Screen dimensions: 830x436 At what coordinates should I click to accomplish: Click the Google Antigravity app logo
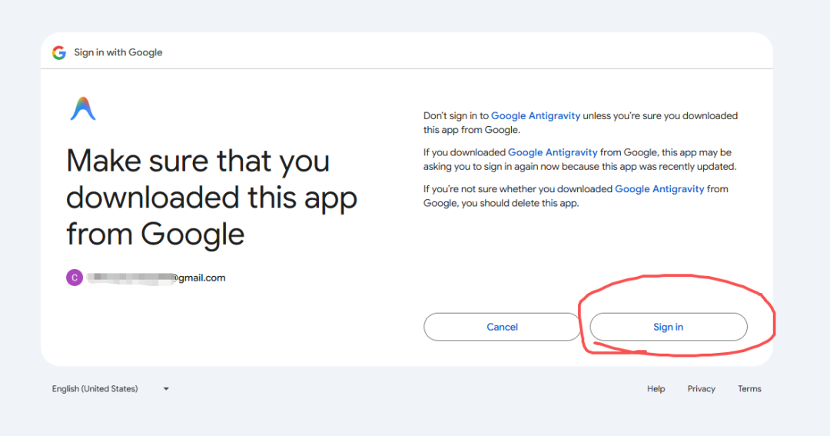click(x=83, y=109)
